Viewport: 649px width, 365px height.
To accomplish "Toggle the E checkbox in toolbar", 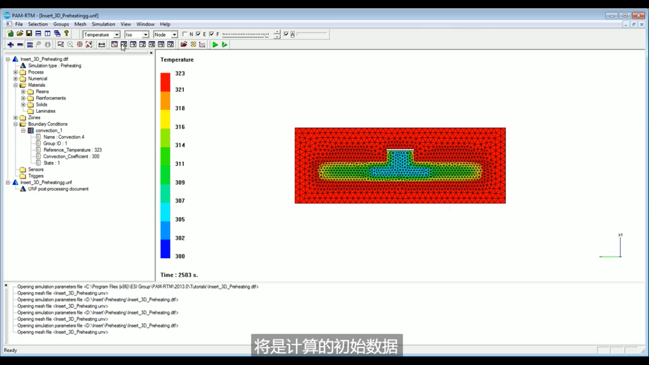I will tap(198, 34).
